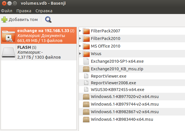Select the file name WSUS30-KB972455-x64.exe
This screenshot has width=185, height=131.
click(118, 90)
